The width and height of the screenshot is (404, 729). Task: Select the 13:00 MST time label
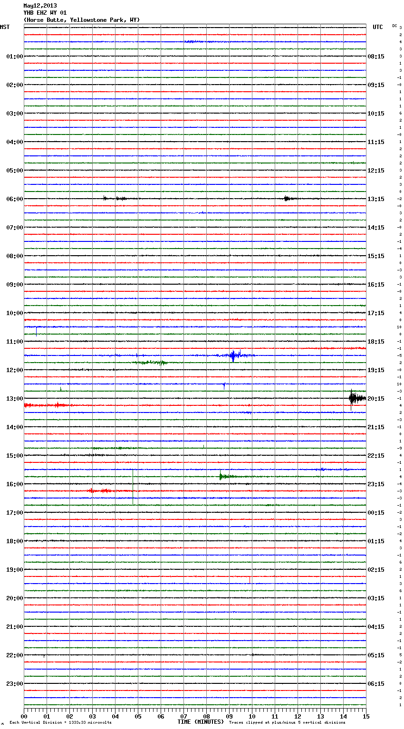point(14,399)
